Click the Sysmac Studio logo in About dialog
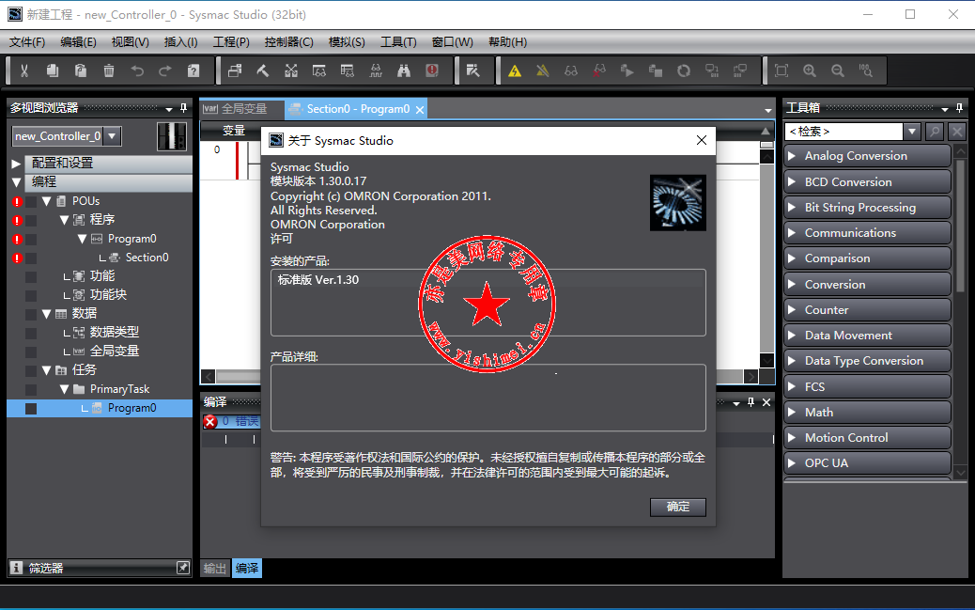This screenshot has width=975, height=610. point(678,203)
